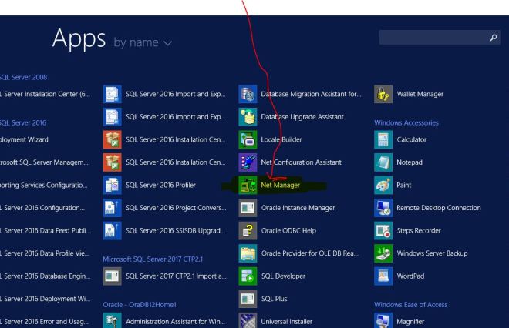Launch the Paint app icon
The width and height of the screenshot is (509, 328).
tap(383, 186)
